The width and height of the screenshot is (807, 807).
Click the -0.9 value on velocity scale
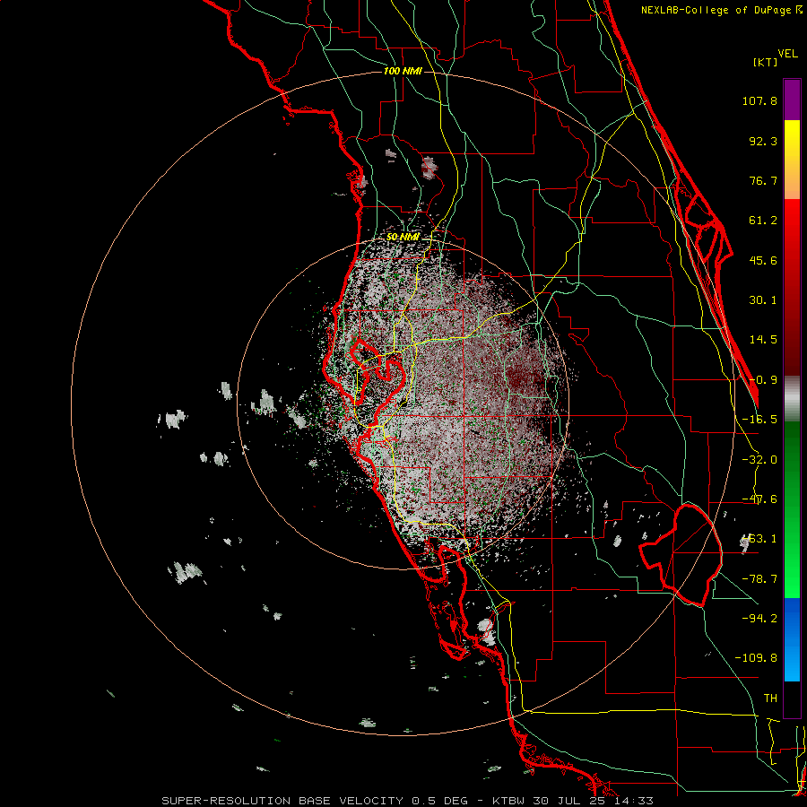pos(763,380)
